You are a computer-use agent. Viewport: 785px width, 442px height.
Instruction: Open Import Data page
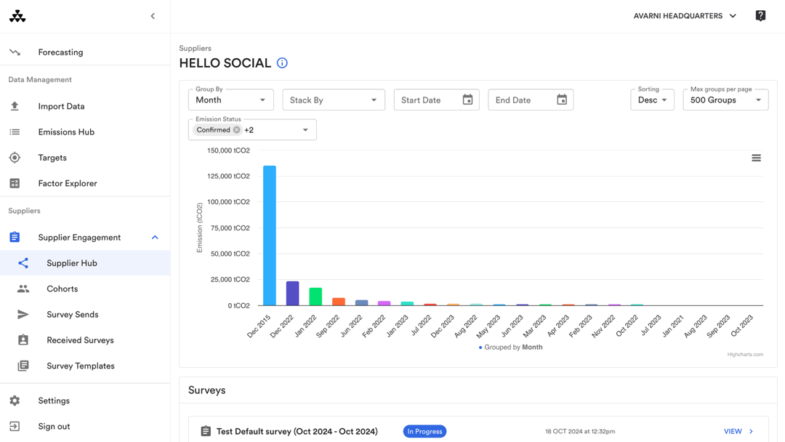click(x=61, y=106)
